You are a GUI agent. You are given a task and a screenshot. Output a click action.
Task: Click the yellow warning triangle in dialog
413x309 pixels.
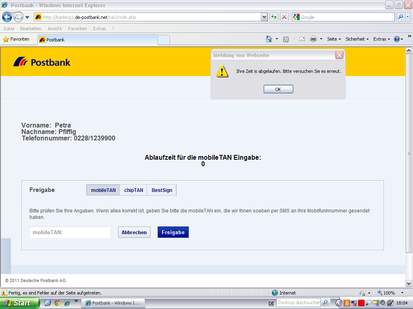click(222, 72)
